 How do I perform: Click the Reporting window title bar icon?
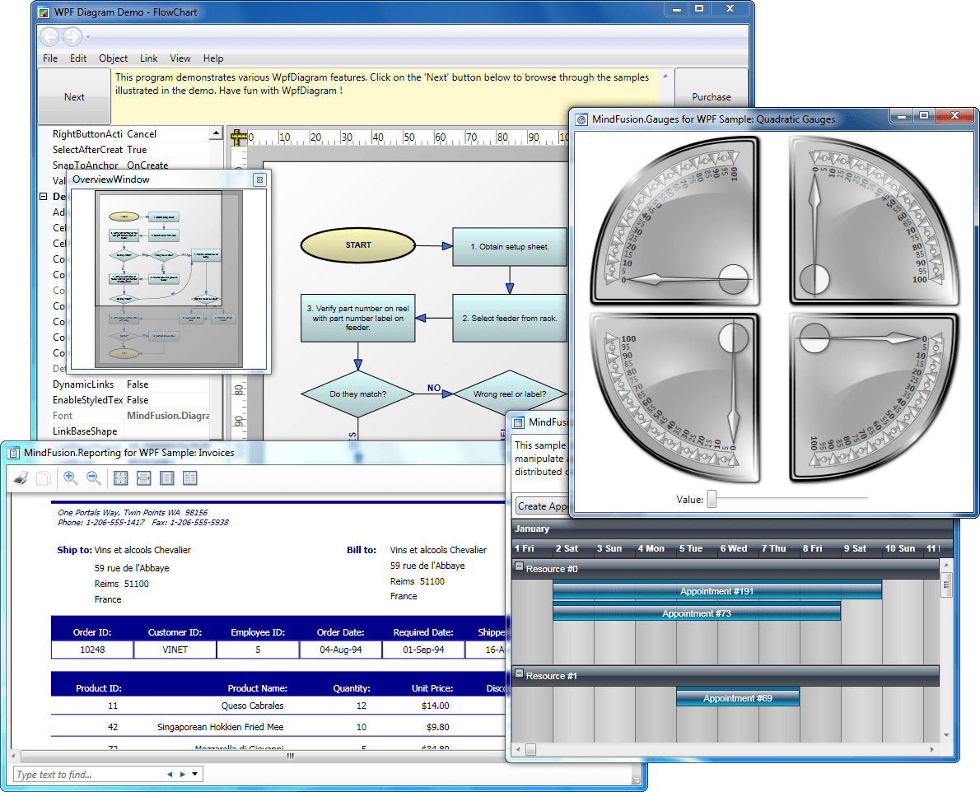(x=13, y=454)
